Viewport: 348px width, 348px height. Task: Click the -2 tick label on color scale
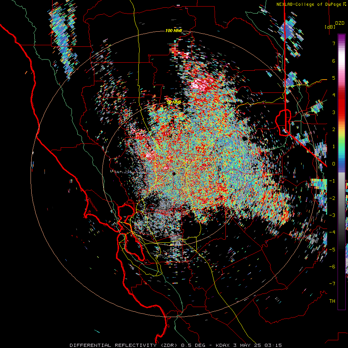point(332,198)
